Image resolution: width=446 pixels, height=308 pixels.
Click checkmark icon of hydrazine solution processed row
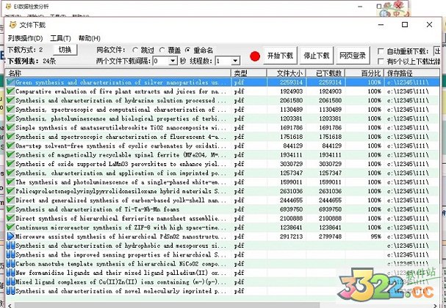click(x=10, y=100)
